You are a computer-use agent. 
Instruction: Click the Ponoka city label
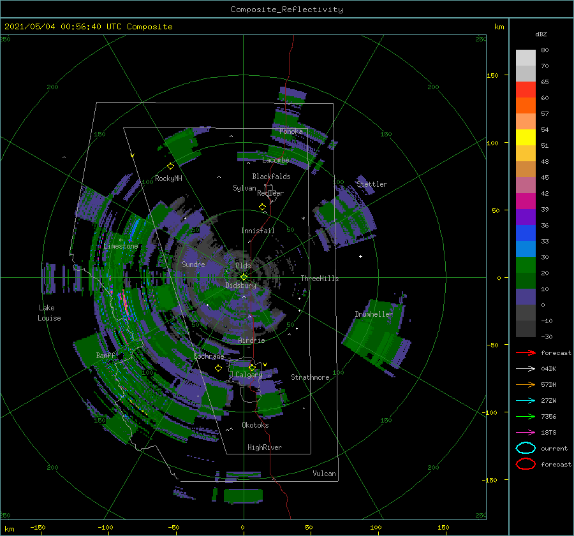tap(291, 131)
